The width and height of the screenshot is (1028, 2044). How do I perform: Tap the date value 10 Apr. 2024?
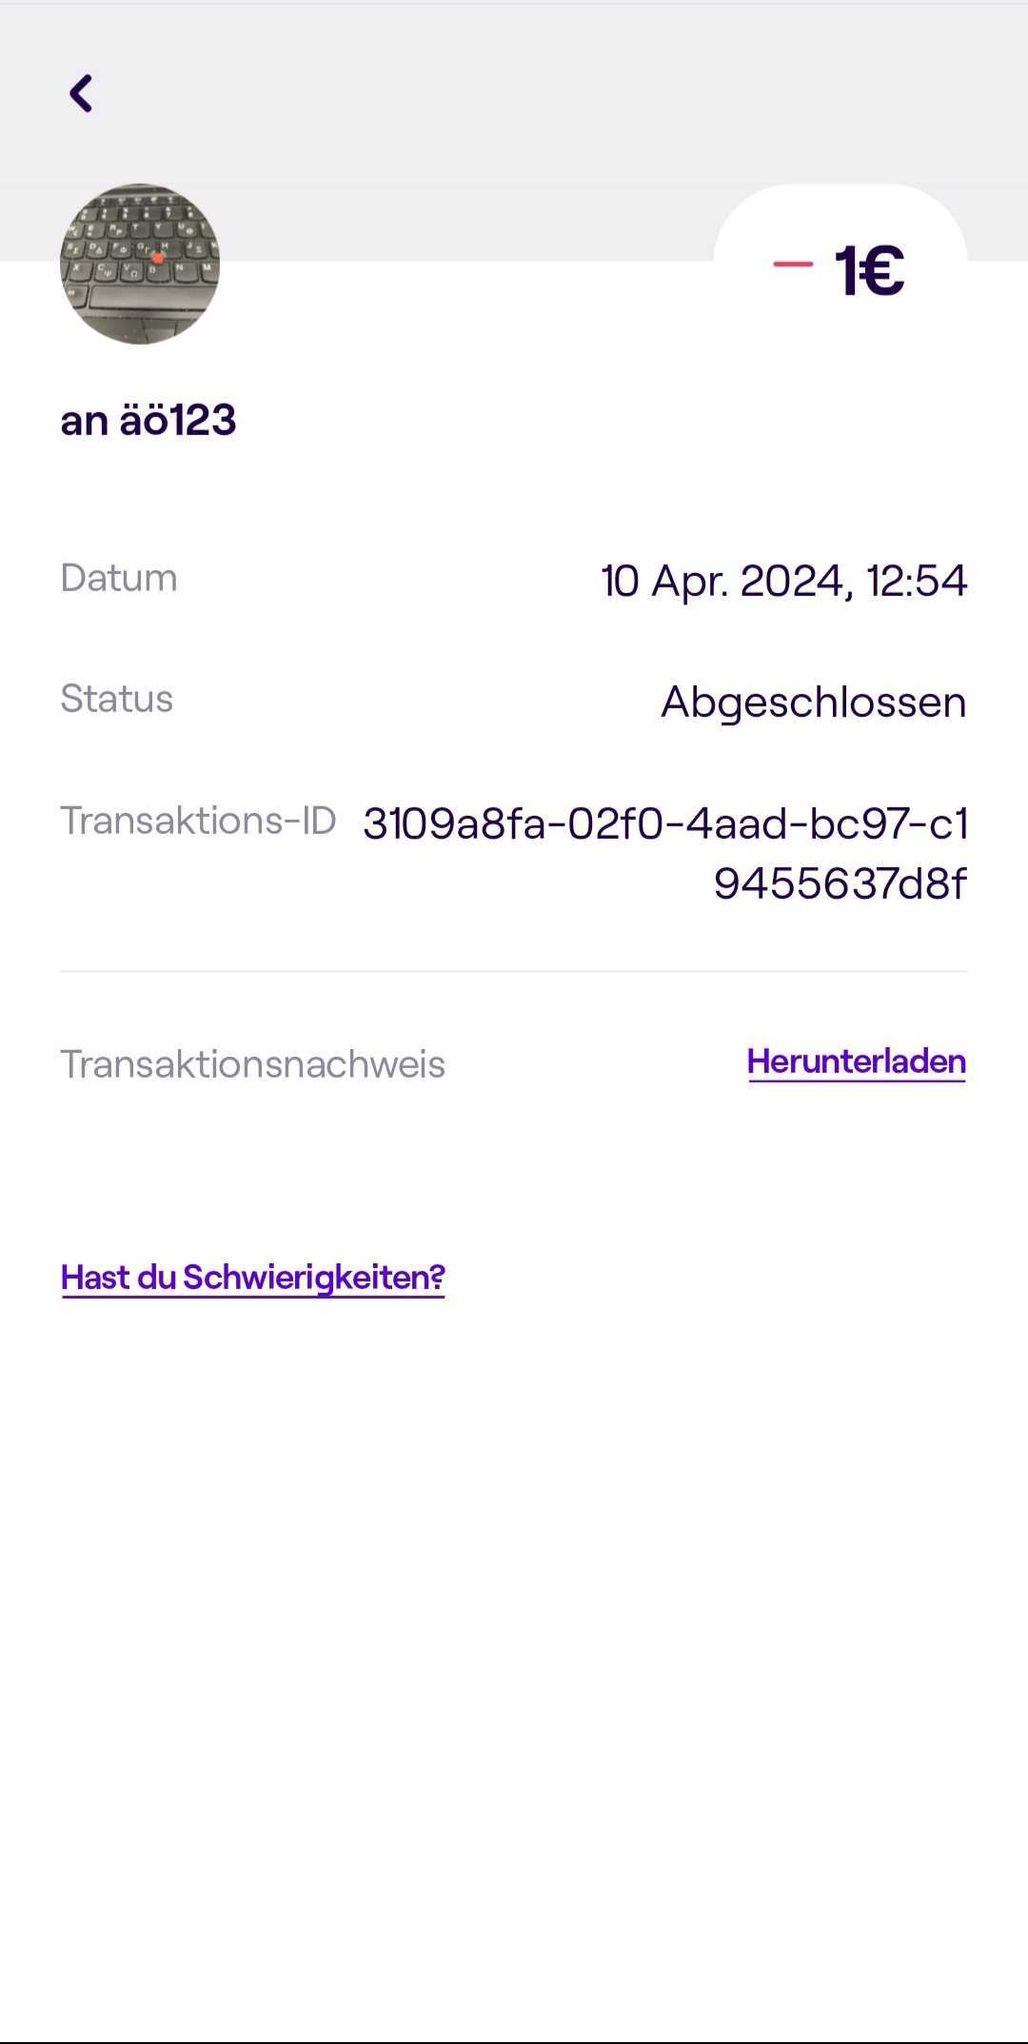(x=723, y=581)
